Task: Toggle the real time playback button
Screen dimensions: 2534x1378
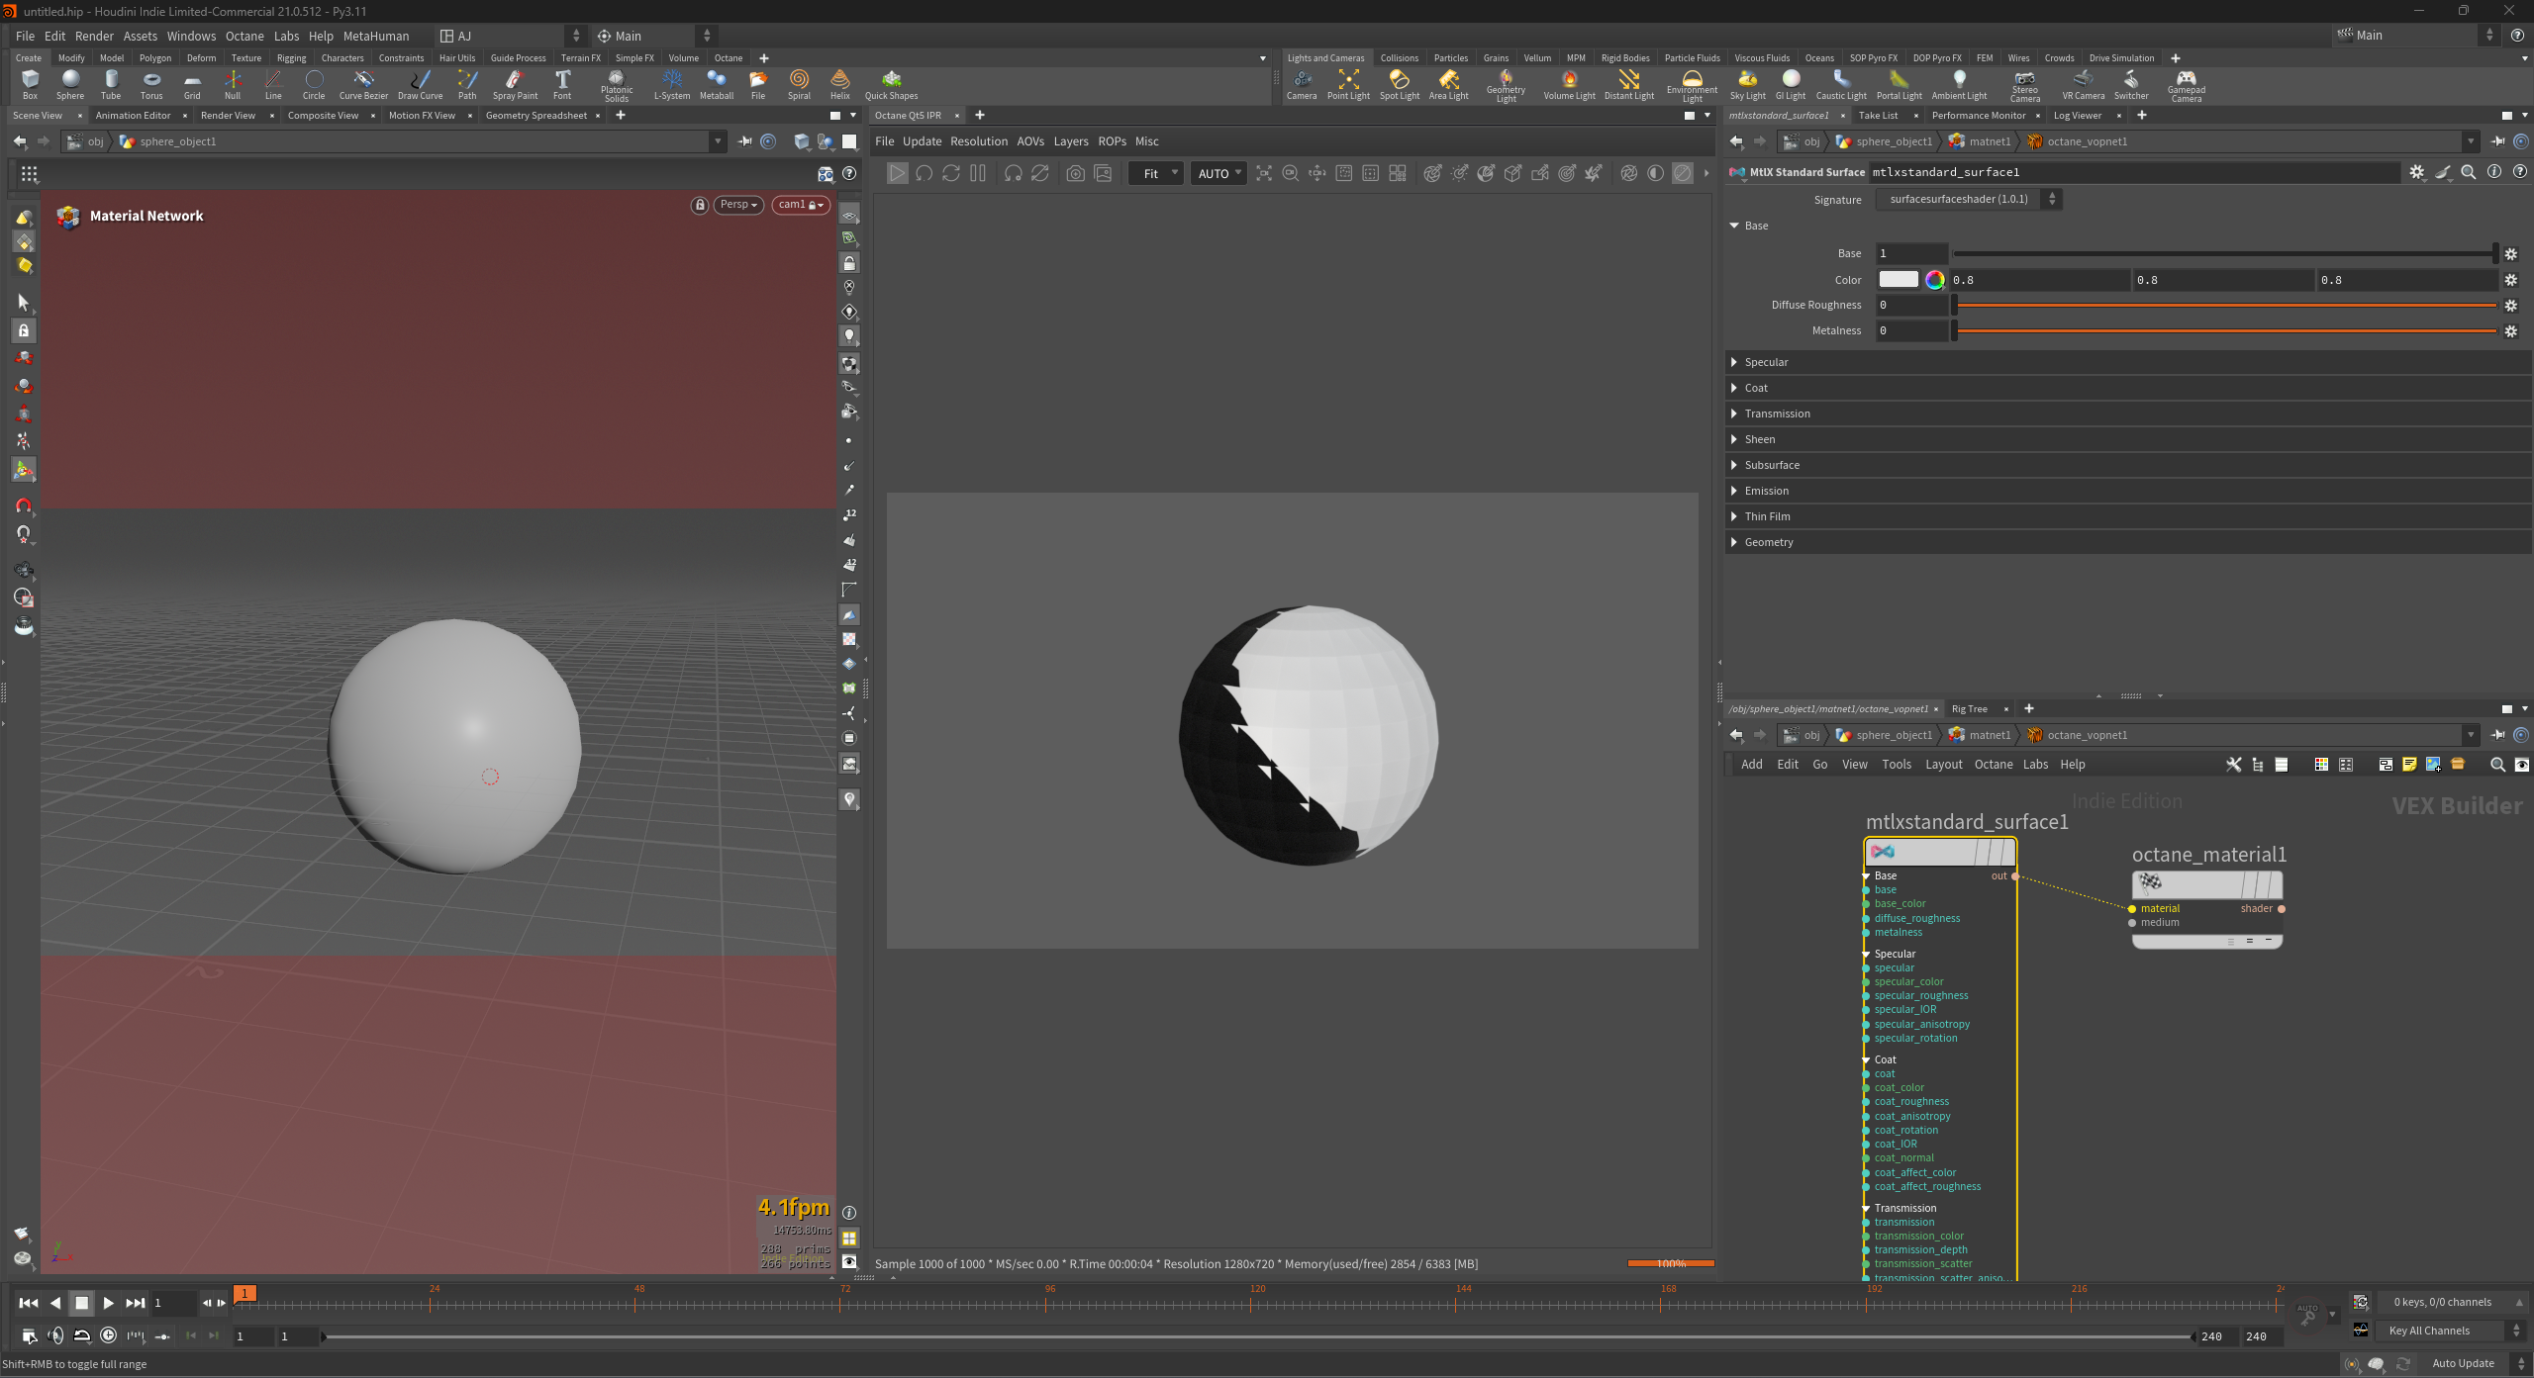Action: coord(108,1335)
